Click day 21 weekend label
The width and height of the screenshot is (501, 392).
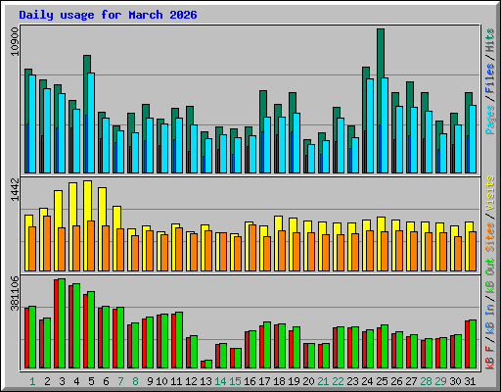[323, 381]
